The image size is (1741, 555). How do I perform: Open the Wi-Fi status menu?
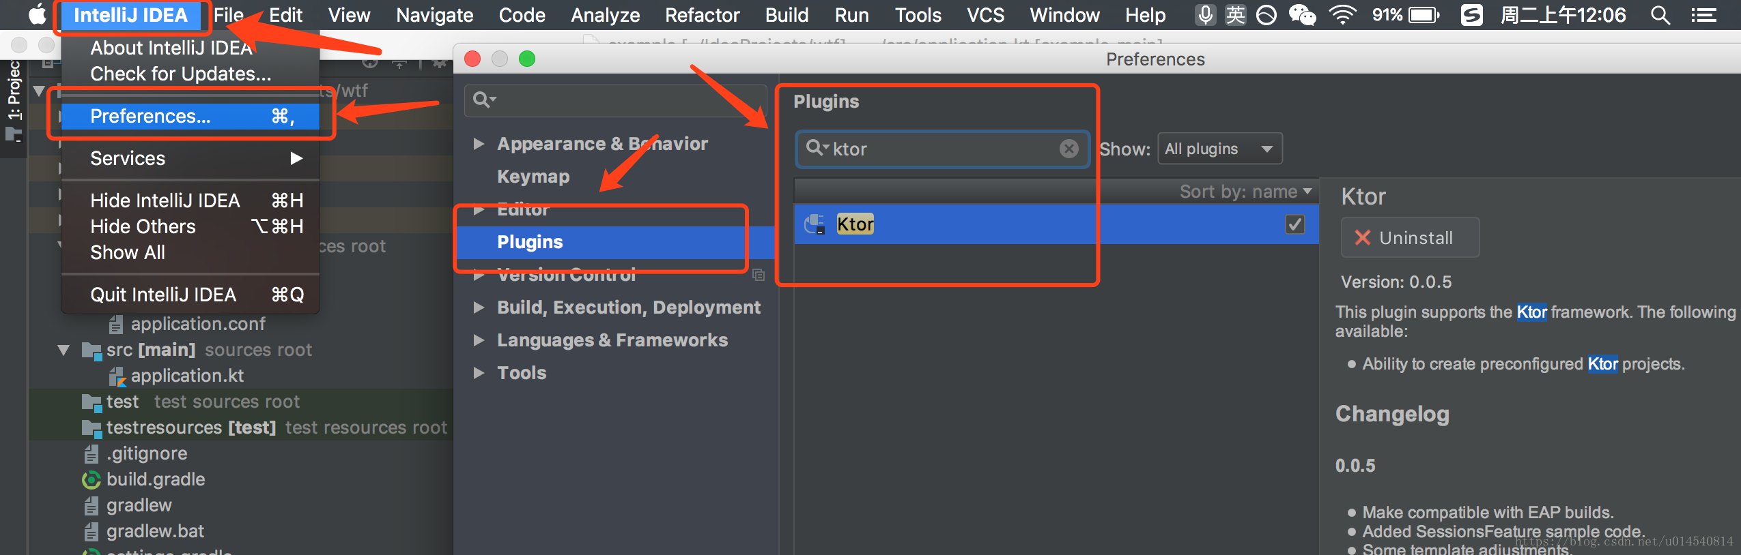point(1342,14)
